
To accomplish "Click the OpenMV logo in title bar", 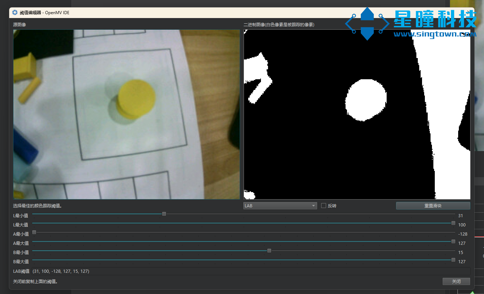I will [x=15, y=12].
